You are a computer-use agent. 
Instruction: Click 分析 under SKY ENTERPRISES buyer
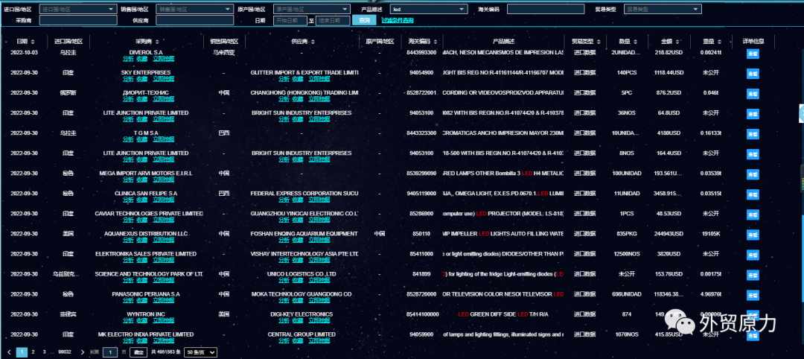(128, 79)
